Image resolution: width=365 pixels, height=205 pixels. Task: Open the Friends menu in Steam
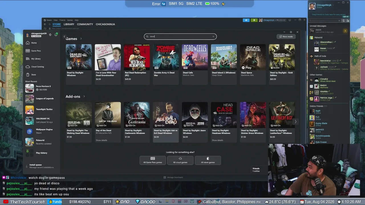click(62, 20)
